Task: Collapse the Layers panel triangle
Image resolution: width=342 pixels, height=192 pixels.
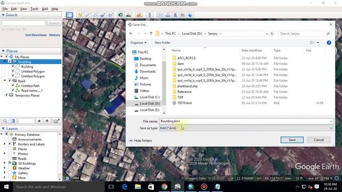Action: [x=3, y=129]
